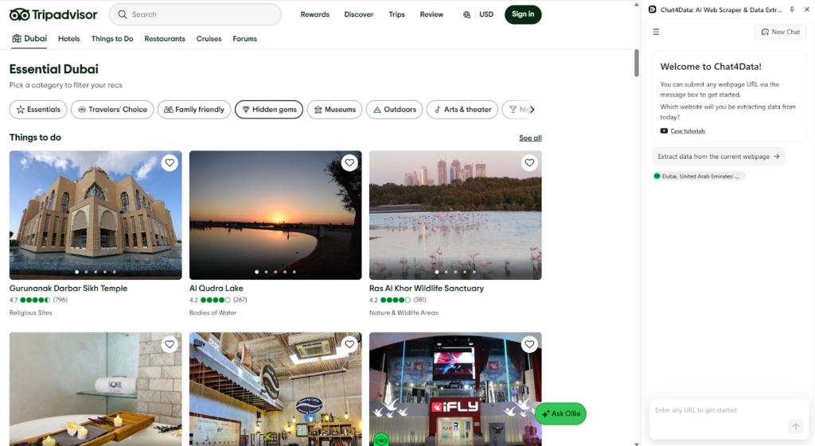Open the USD currency selector
Screen dimensions: 815x446
[486, 14]
